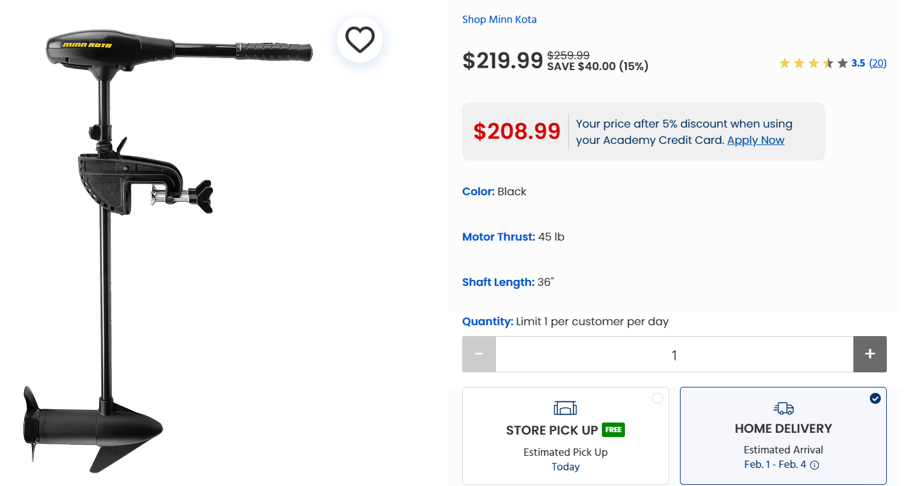Viewport: 908px width, 486px height.
Task: Click the star rating icons
Action: [812, 63]
